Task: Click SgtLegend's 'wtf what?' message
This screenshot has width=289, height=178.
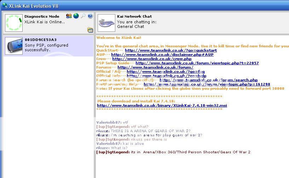Action: tap(122, 127)
